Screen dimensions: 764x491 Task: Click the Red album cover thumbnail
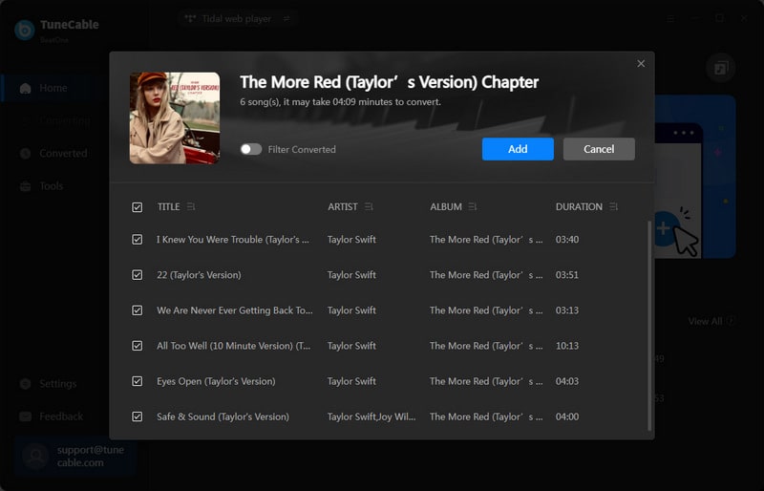pos(175,117)
